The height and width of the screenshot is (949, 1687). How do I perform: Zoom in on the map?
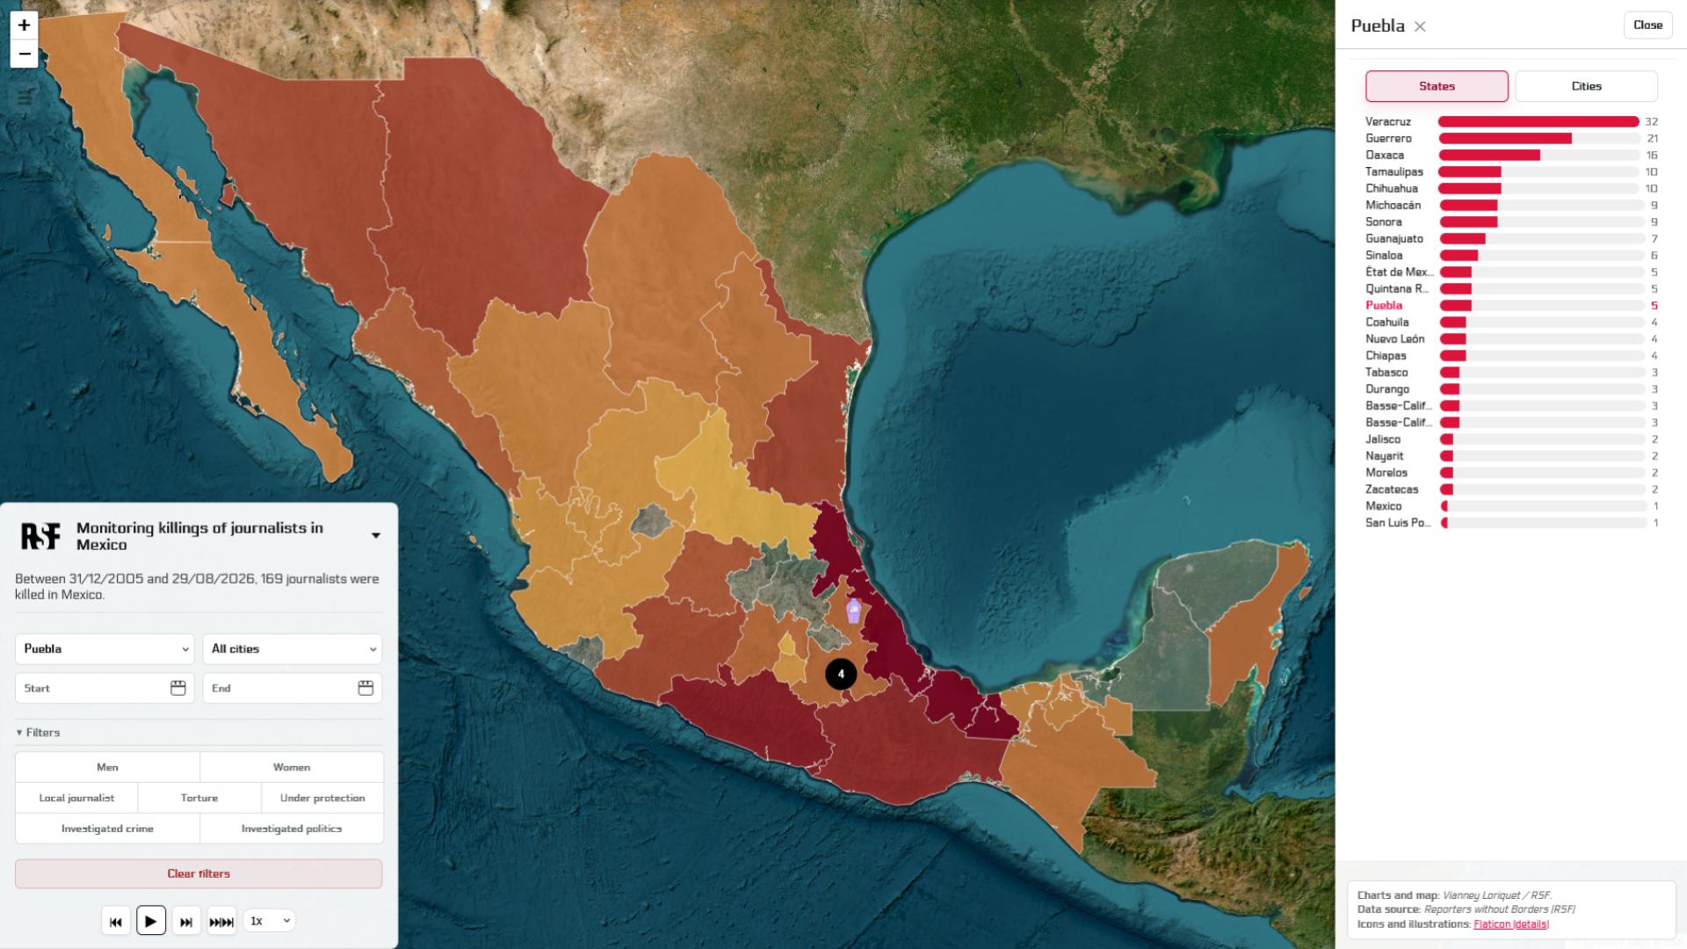(x=25, y=25)
